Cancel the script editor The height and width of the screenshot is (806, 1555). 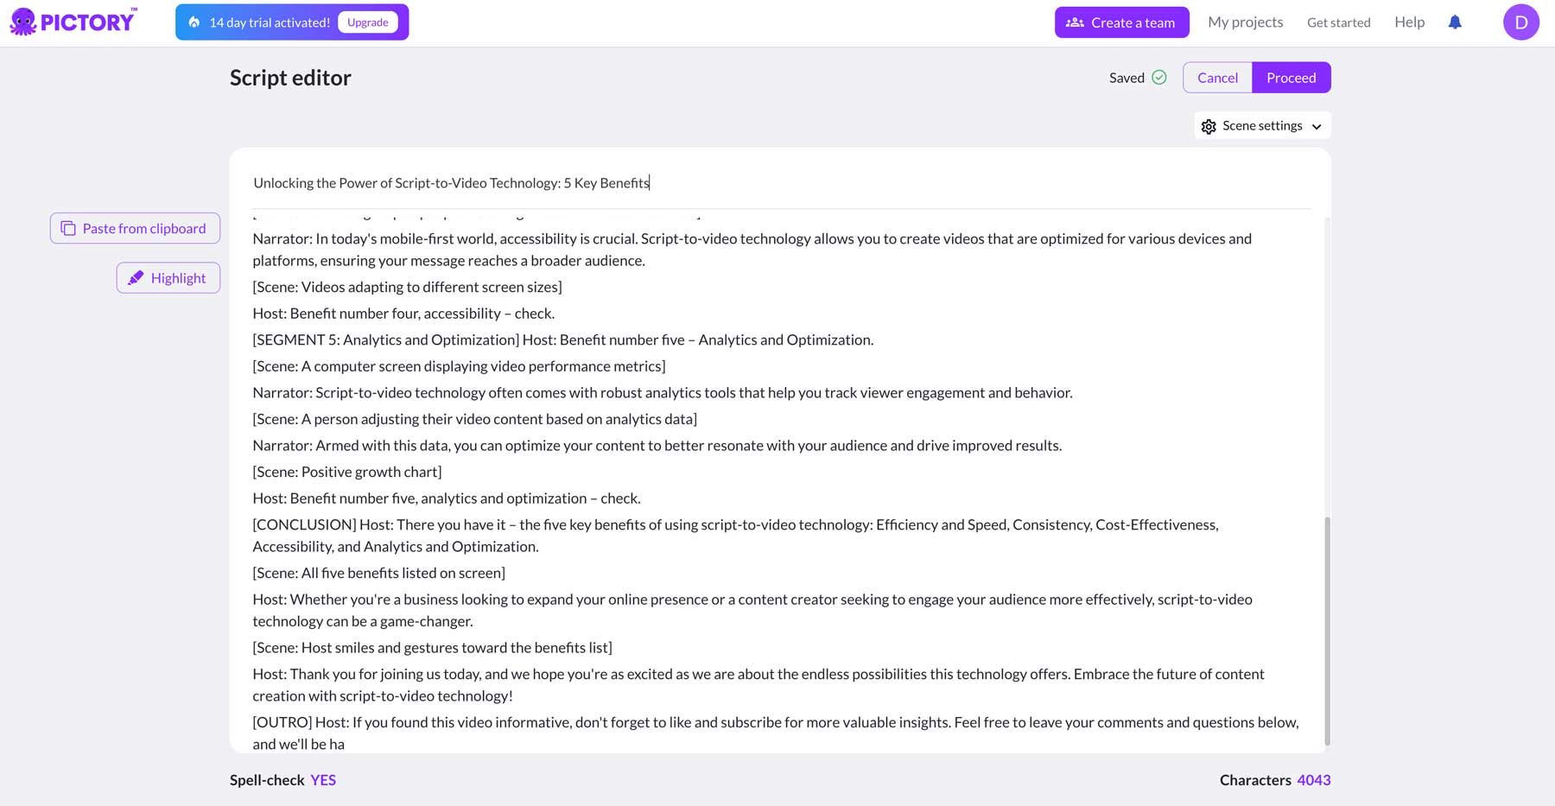(1217, 78)
